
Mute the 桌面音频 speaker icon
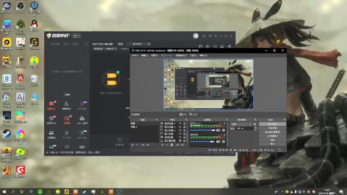[218, 141]
